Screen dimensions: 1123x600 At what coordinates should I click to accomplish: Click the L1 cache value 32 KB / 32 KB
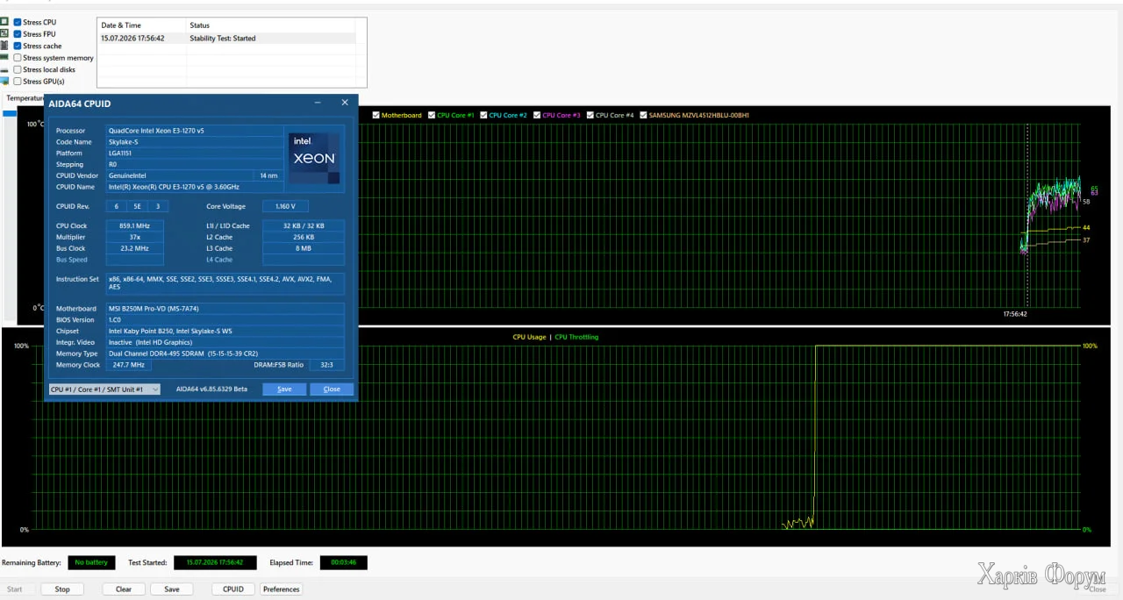click(x=304, y=225)
